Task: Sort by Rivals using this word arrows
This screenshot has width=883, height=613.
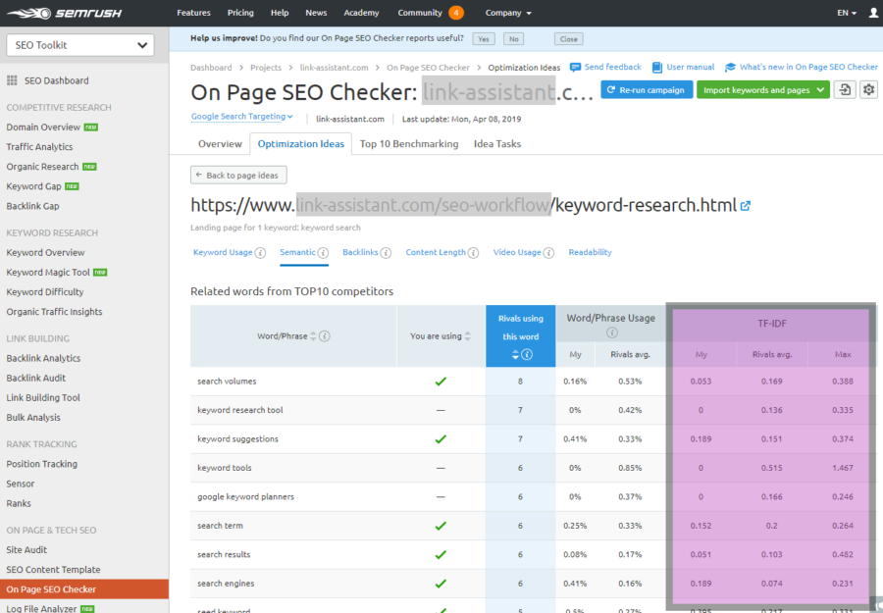Action: point(515,354)
